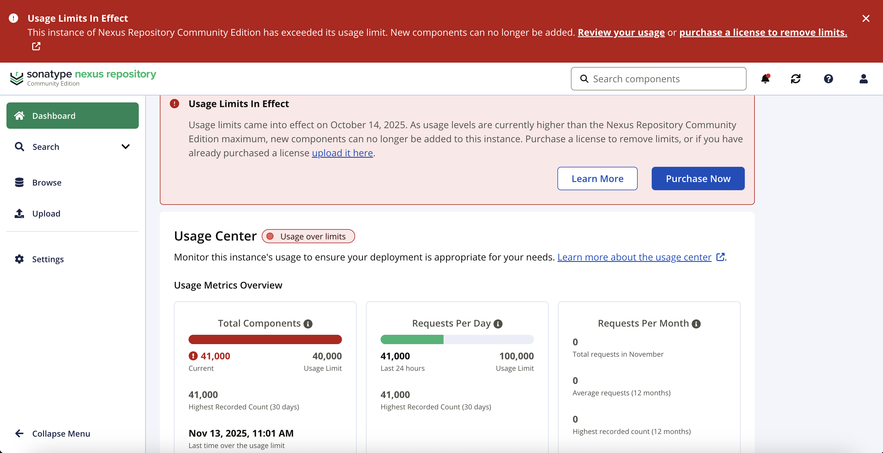This screenshot has width=883, height=453.
Task: Open the Search menu item
Action: click(x=73, y=147)
